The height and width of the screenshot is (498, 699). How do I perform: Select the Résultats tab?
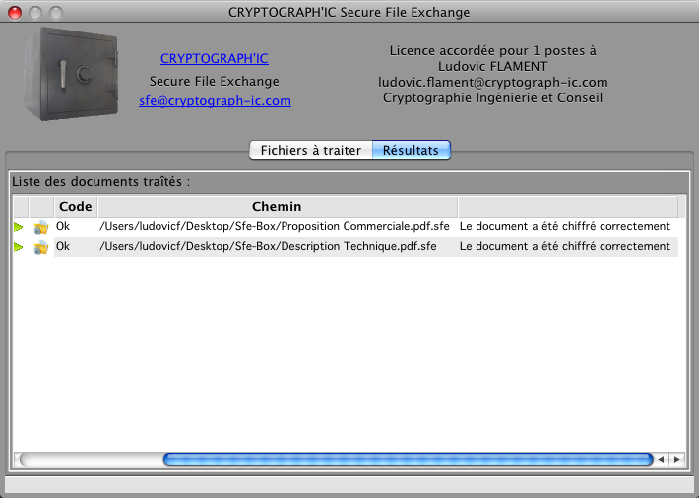(x=412, y=151)
